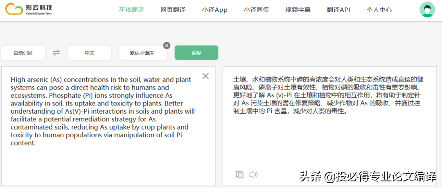Open the 自动识别 source language selector
The width and height of the screenshot is (442, 188).
[x=23, y=53]
